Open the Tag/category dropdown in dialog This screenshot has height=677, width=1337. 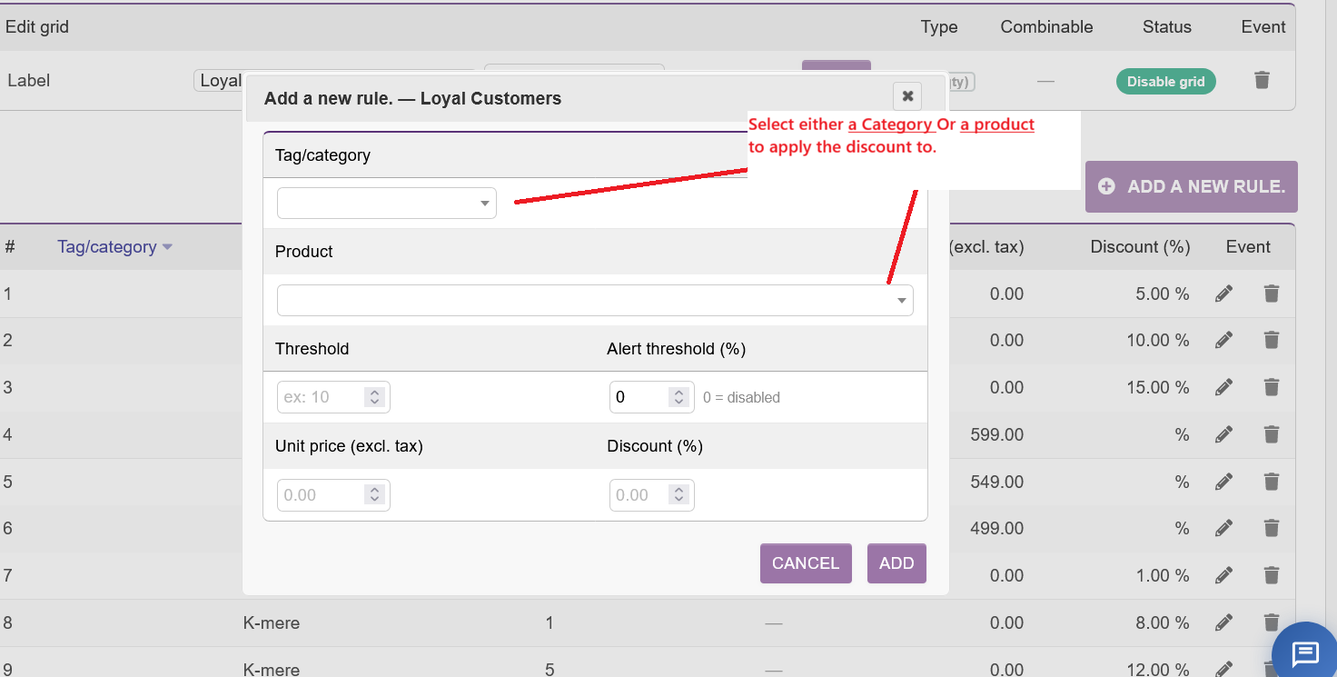coord(387,203)
